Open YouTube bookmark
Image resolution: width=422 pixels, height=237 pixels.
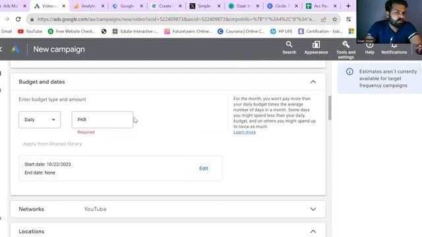pyautogui.click(x=30, y=32)
